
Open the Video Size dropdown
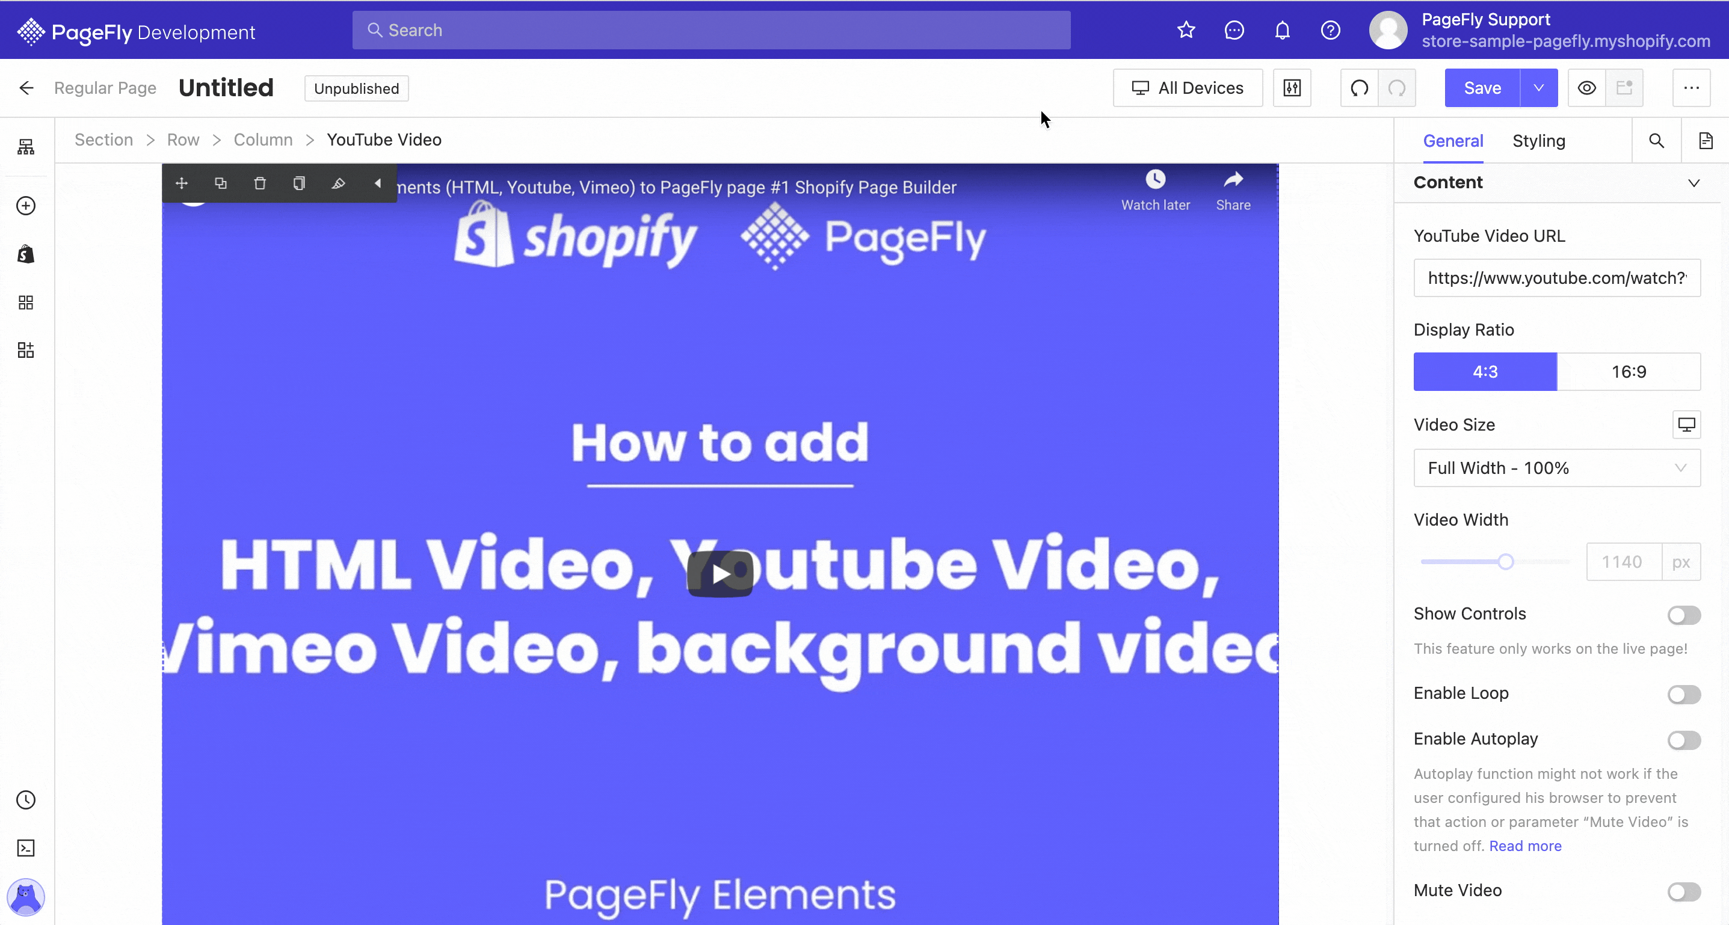coord(1556,468)
